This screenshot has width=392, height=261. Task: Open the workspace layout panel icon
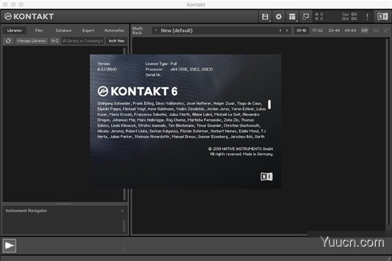pyautogui.click(x=292, y=16)
